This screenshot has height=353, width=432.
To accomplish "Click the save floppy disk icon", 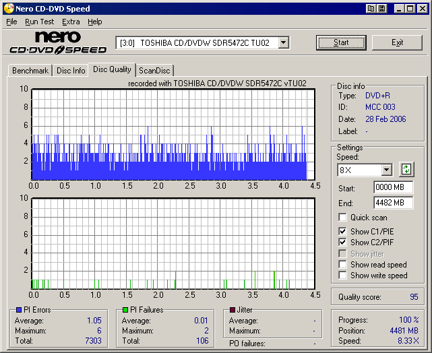I will 381,9.
